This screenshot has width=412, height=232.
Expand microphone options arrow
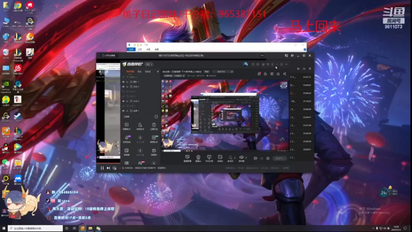tap(235, 158)
